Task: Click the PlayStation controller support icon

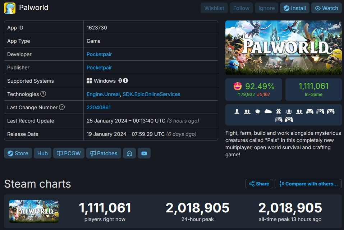Action: click(x=320, y=111)
